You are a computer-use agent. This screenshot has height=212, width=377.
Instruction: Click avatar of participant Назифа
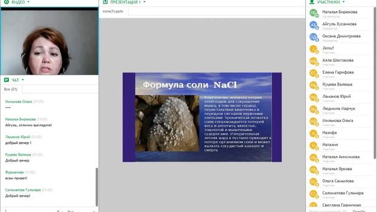pos(313,134)
